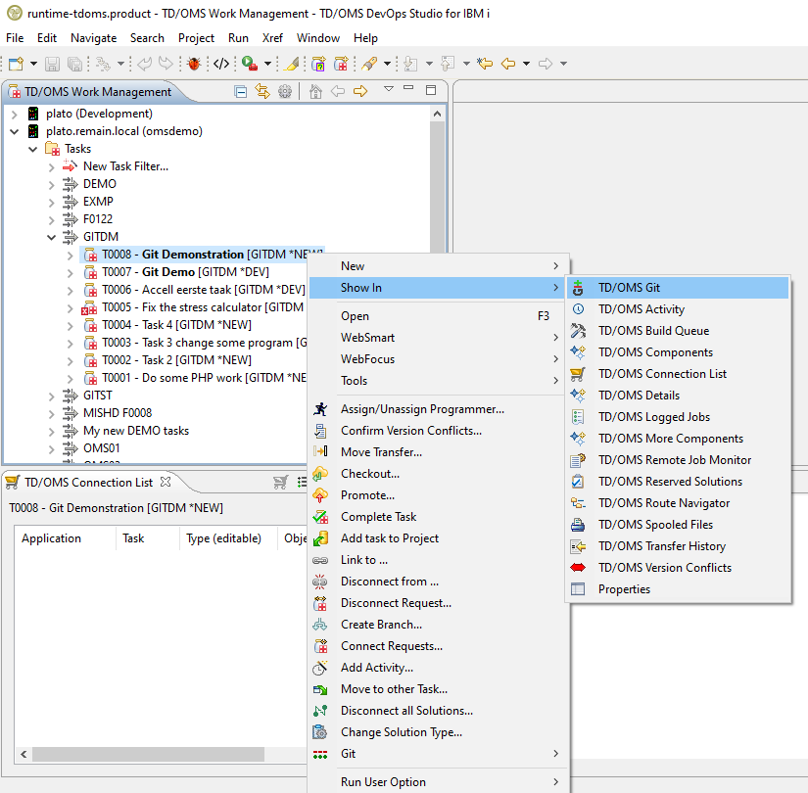This screenshot has height=793, width=808.
Task: Click the TD/OMS Spooled Files printer icon
Action: [x=578, y=525]
